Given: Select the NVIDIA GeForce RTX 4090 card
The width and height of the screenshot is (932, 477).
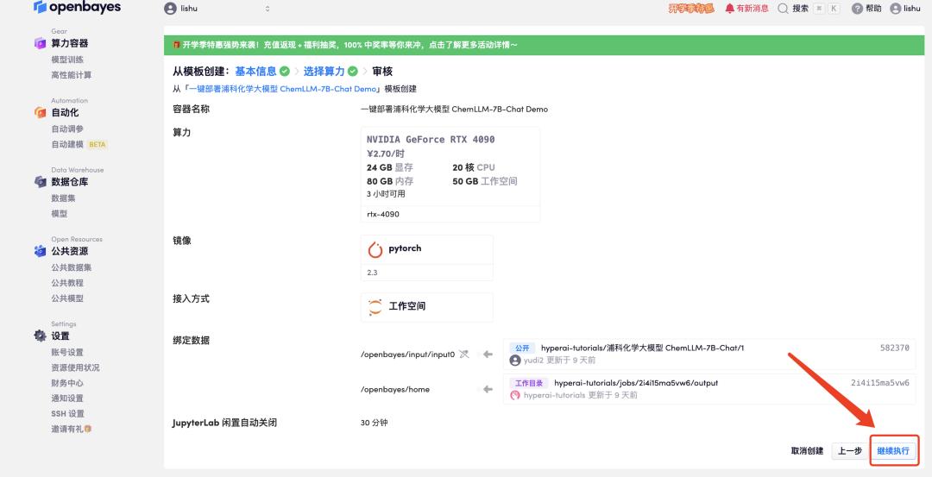Looking at the screenshot, I should (450, 174).
